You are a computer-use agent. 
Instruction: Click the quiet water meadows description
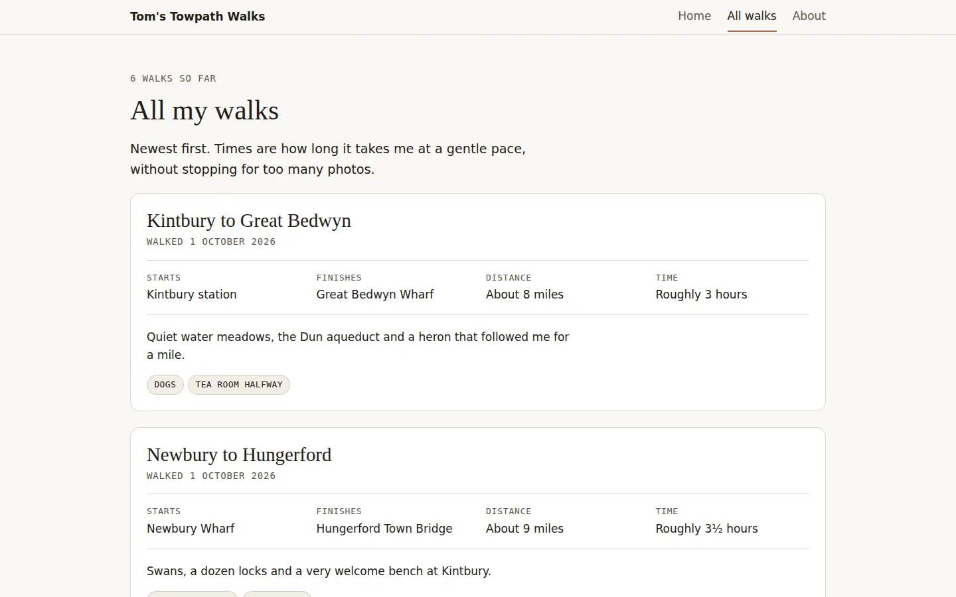tap(358, 346)
